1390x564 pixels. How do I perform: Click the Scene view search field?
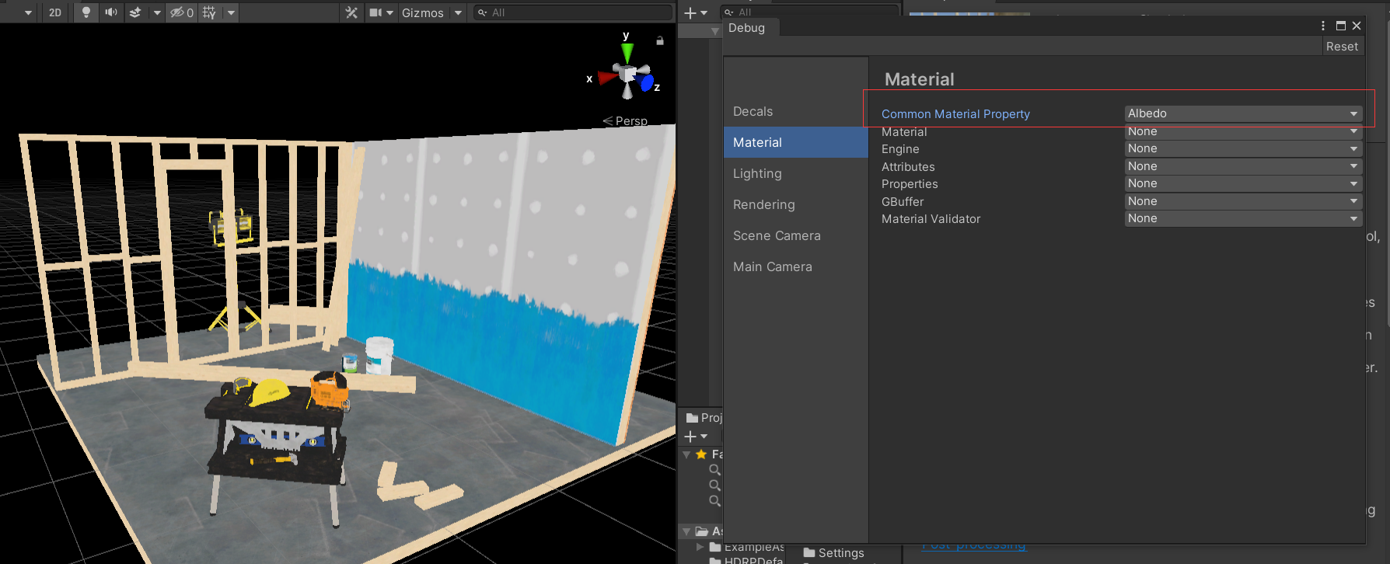(x=573, y=12)
